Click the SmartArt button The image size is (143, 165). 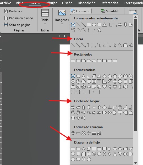click(x=109, y=11)
